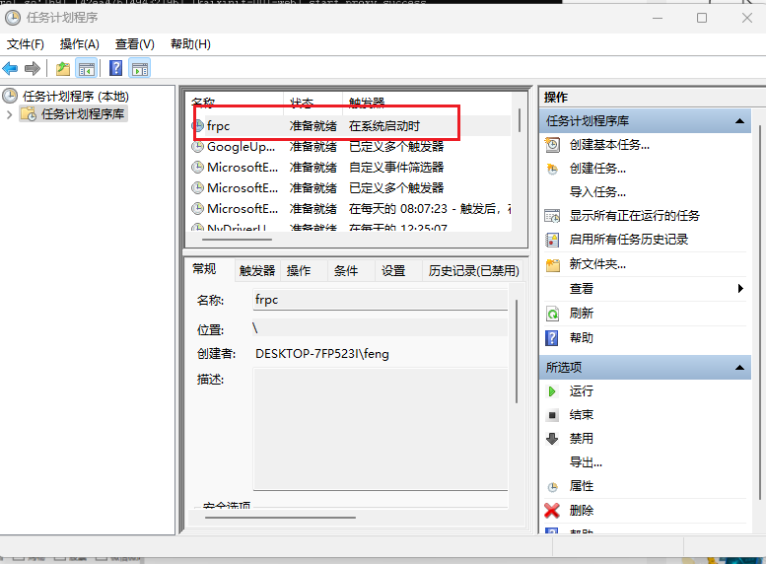Click the green Refresh icon (刷新)
The image size is (766, 564).
[x=552, y=314]
